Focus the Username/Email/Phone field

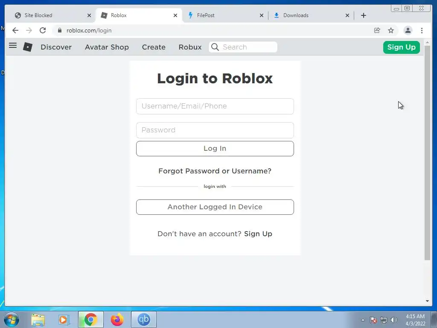(215, 106)
